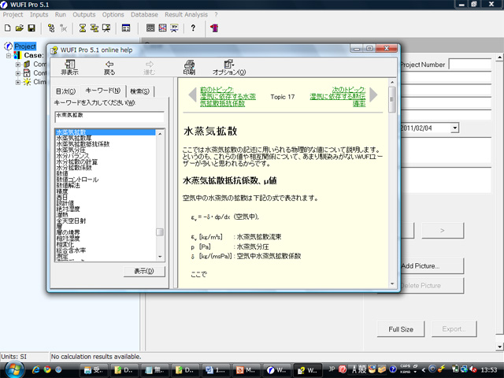Click the keyword entry text field
This screenshot has height=378, width=504.
tap(109, 116)
